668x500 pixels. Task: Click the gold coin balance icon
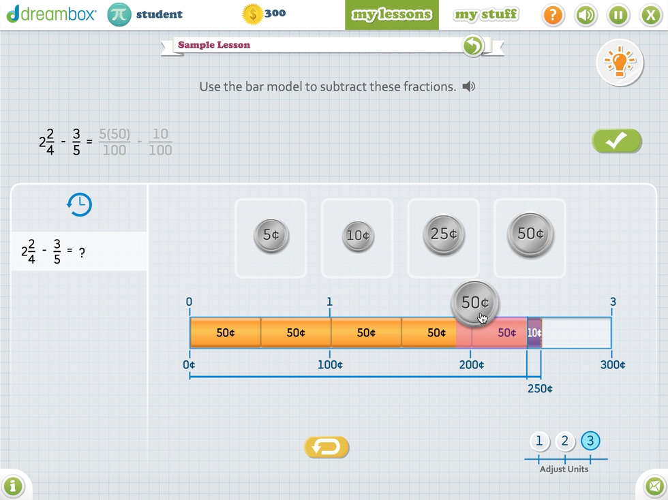252,14
